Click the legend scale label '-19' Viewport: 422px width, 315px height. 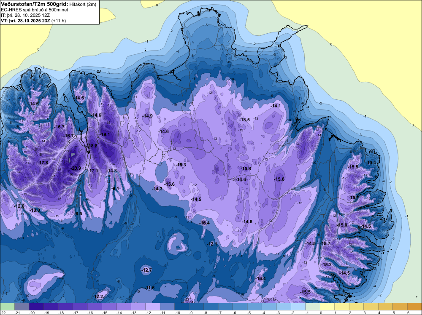click(x=46, y=312)
